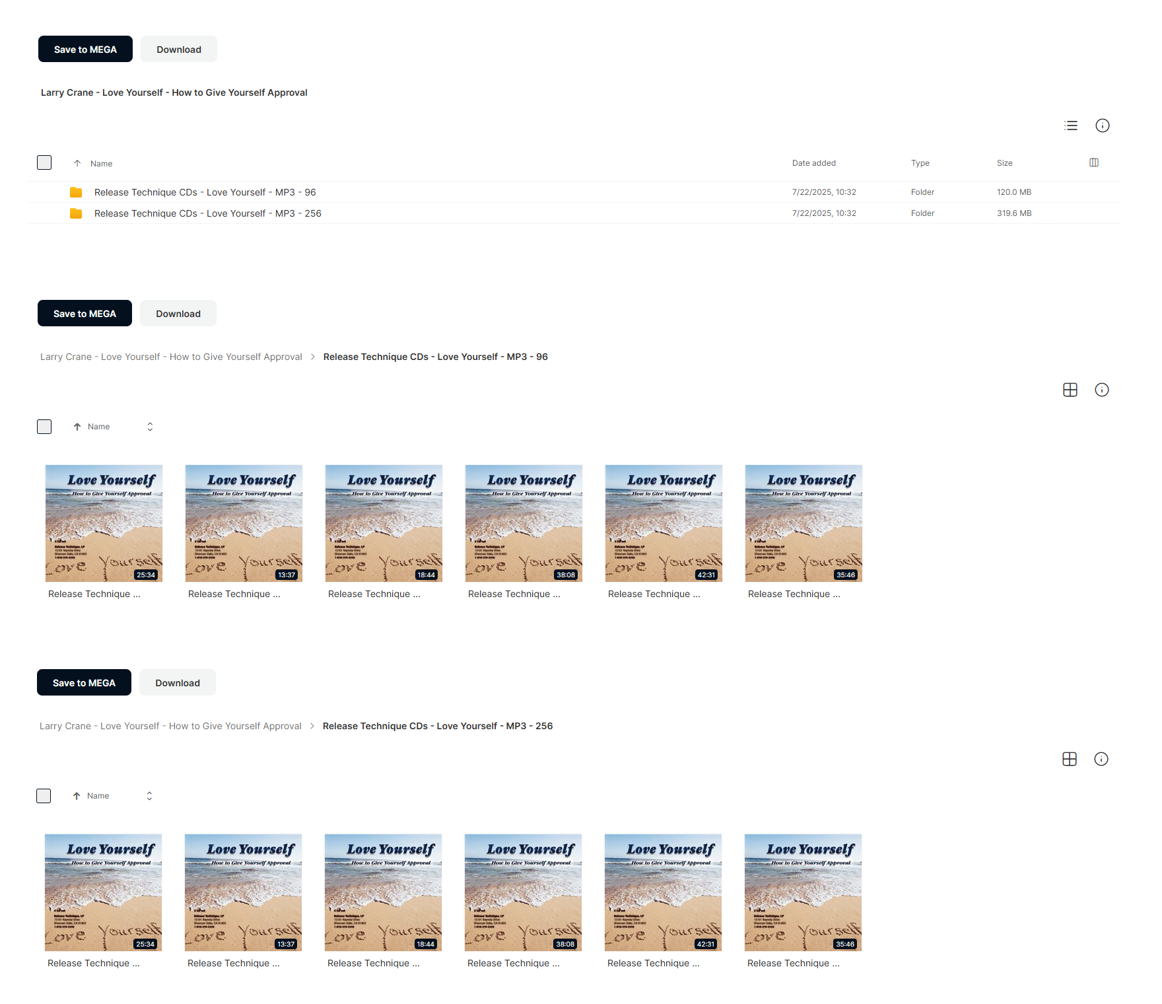Open 13:37 track thumbnail in MP3 - 256 view
Screen dimensions: 1162x1004
(243, 892)
